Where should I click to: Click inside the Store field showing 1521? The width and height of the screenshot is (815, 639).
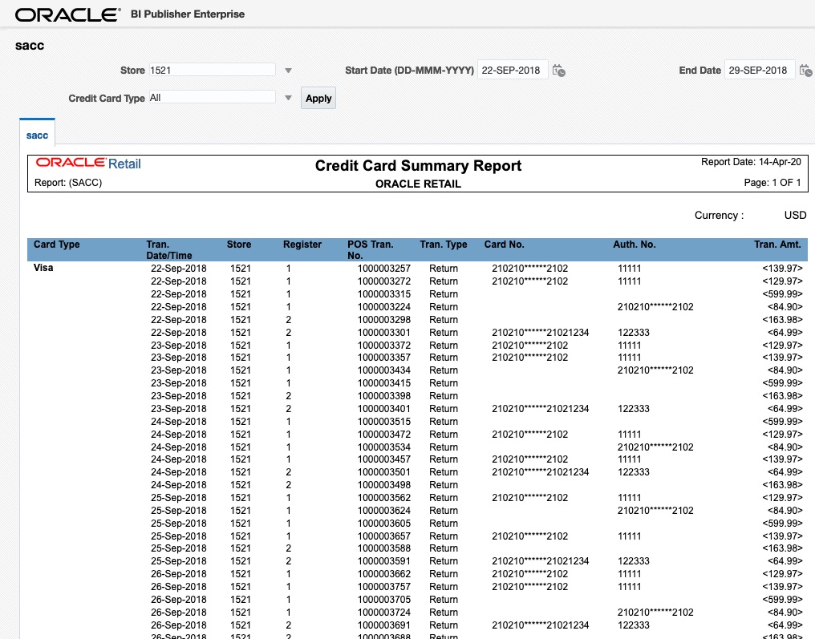click(x=212, y=70)
